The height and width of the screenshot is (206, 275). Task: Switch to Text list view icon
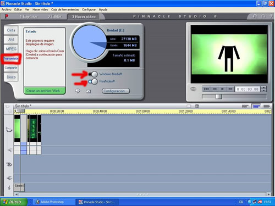[267, 106]
